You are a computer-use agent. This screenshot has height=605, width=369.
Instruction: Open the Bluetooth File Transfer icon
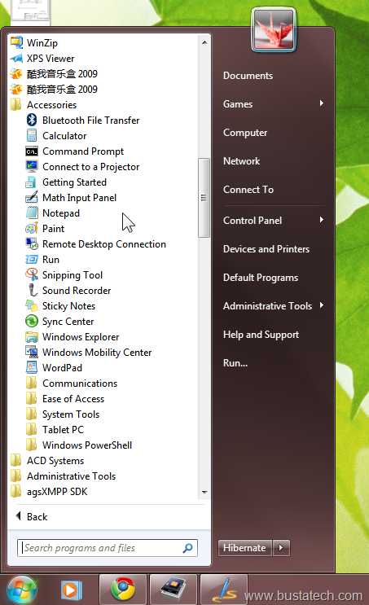point(32,120)
